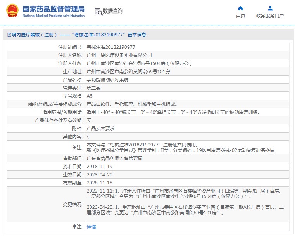Viewport: 295px width, 236px height.
Task: Select management category 第二类
Action: pos(93,88)
